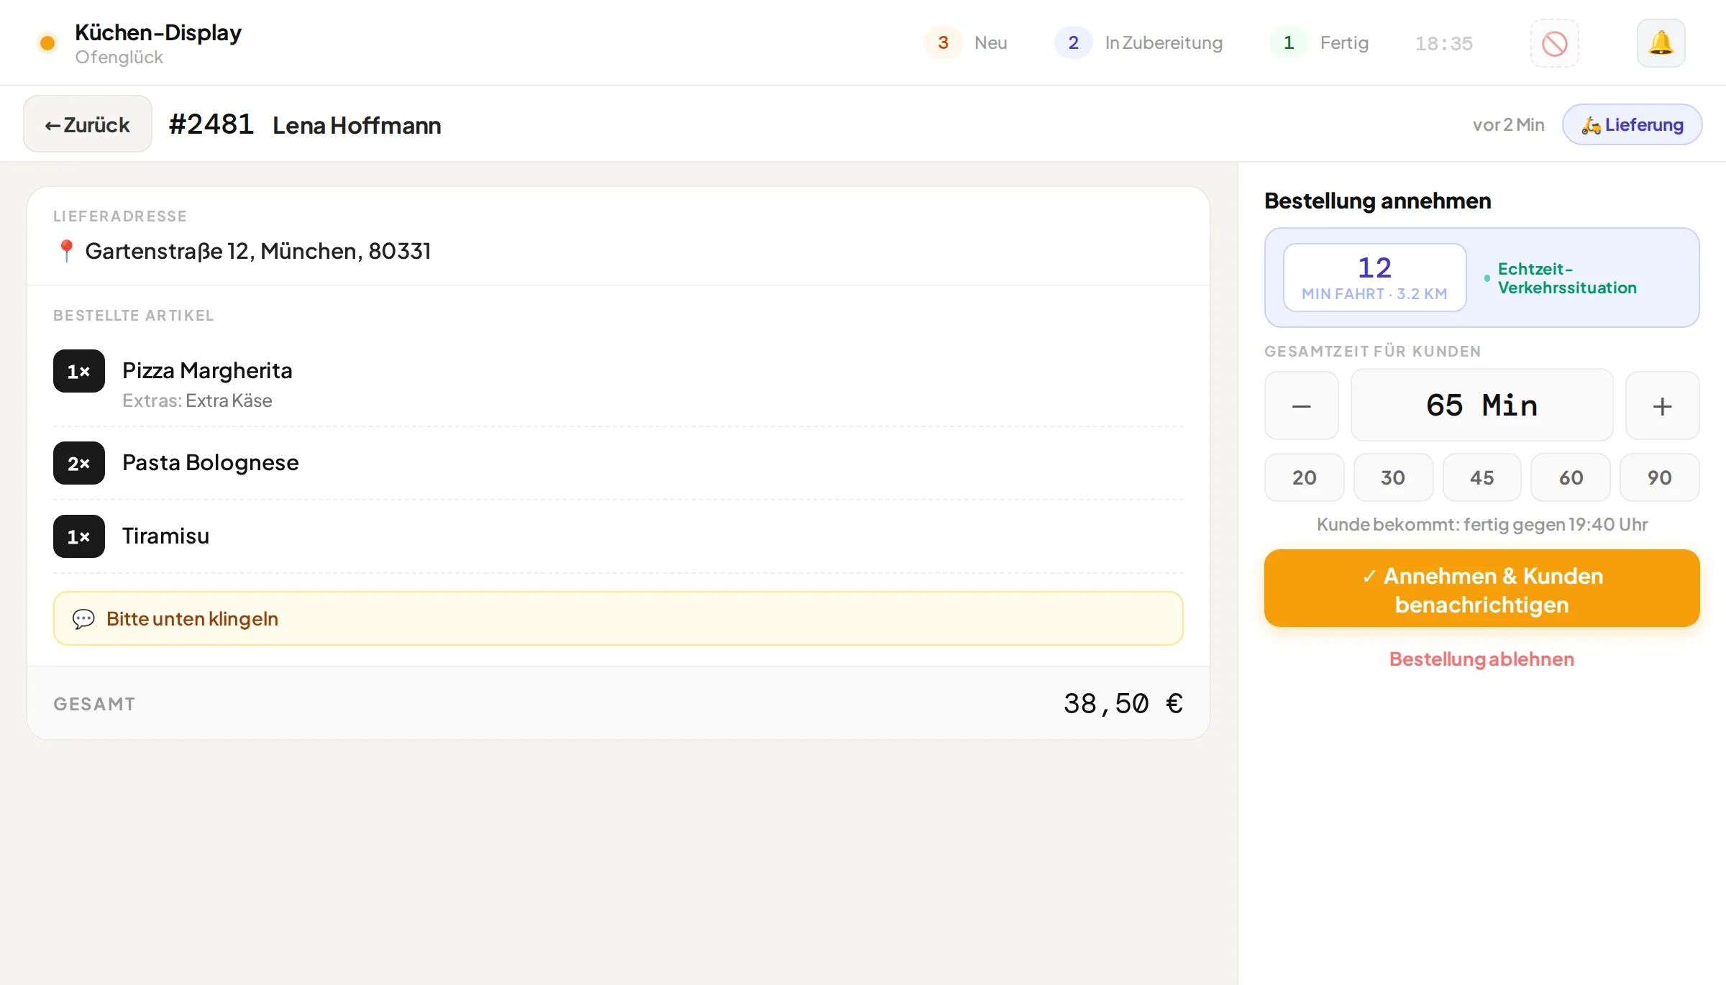Viewport: 1726px width, 985px height.
Task: Click order number #2481
Action: [211, 124]
